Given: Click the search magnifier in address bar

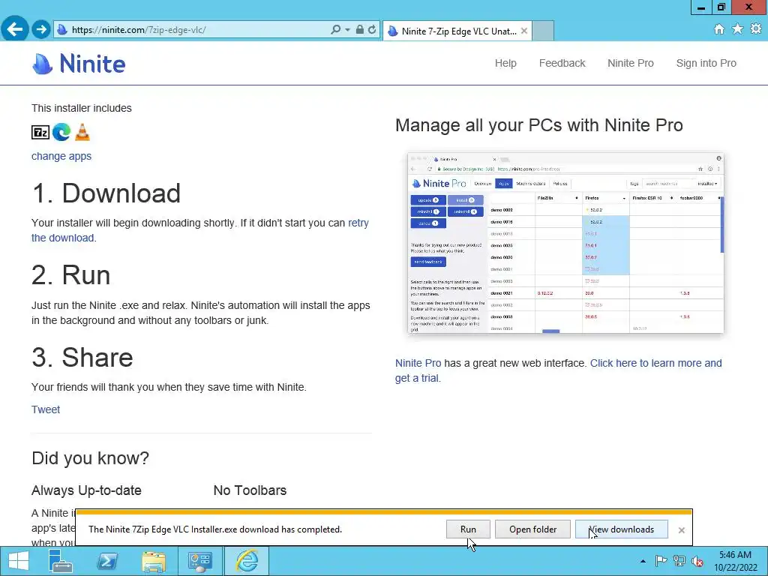Looking at the screenshot, I should (x=335, y=29).
